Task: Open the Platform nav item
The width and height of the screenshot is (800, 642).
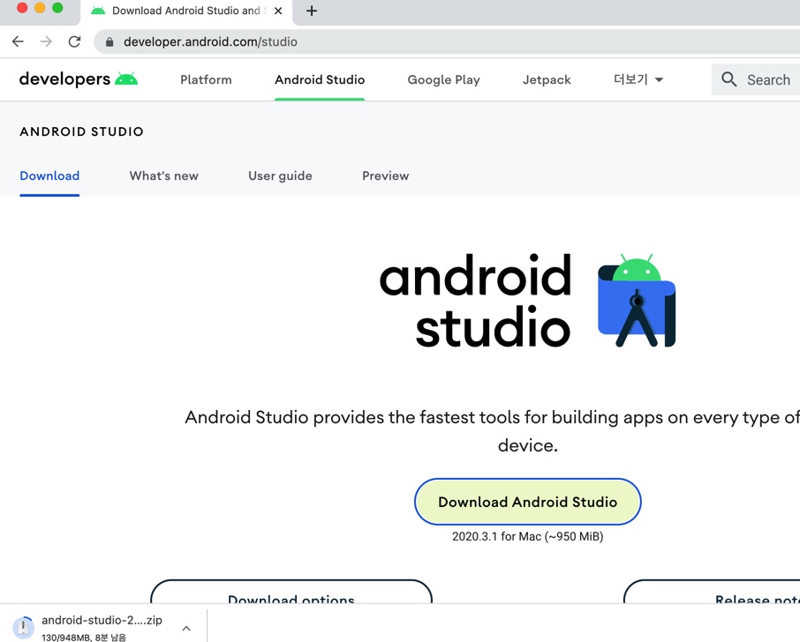Action: point(206,79)
